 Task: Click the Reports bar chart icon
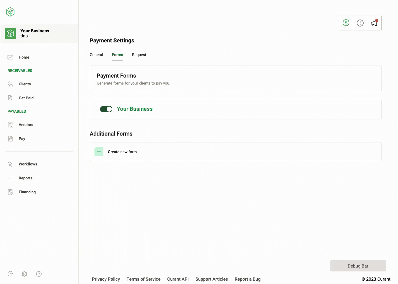(10, 178)
